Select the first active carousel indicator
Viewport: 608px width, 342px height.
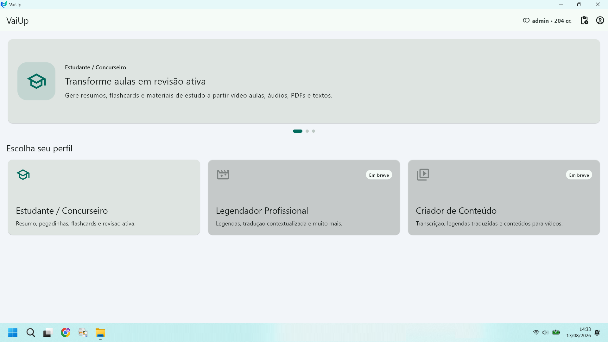pyautogui.click(x=298, y=131)
